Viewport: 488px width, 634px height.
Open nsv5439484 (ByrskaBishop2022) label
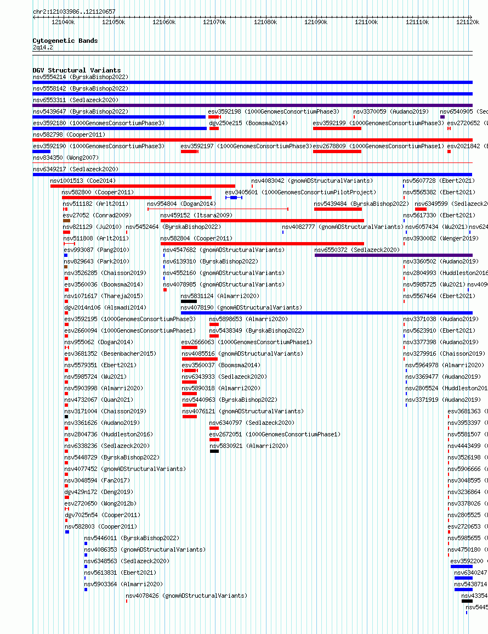361,204
